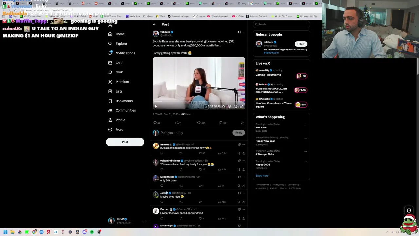Like yohomie allen's reply showing 28
The height and width of the screenshot is (236, 419).
(202, 169)
